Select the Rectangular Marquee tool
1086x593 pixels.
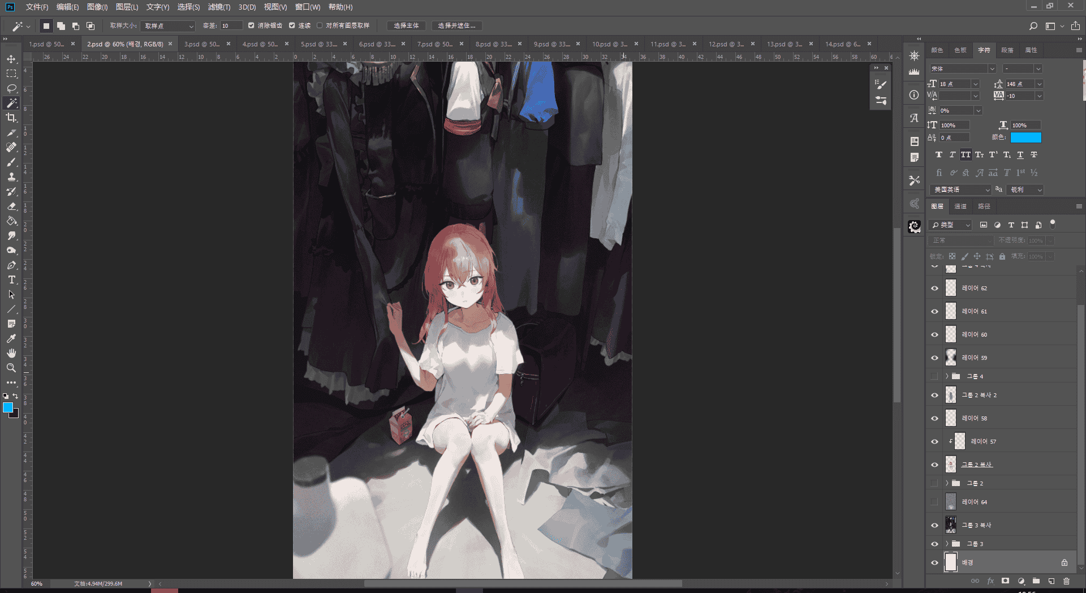[x=11, y=74]
